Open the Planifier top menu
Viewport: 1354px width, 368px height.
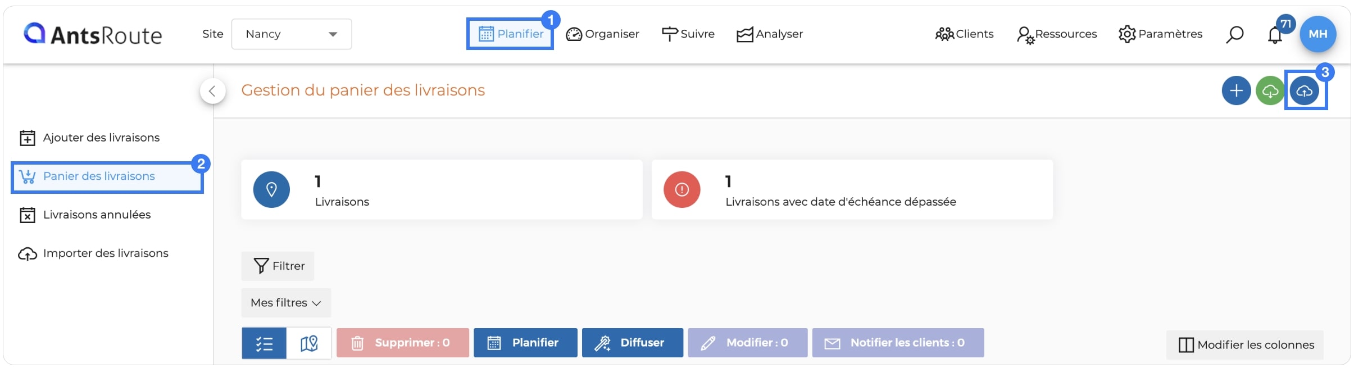tap(510, 34)
